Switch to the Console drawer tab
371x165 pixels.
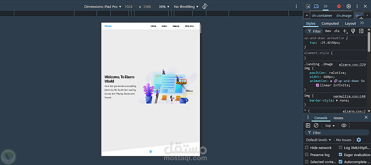pos(321,118)
